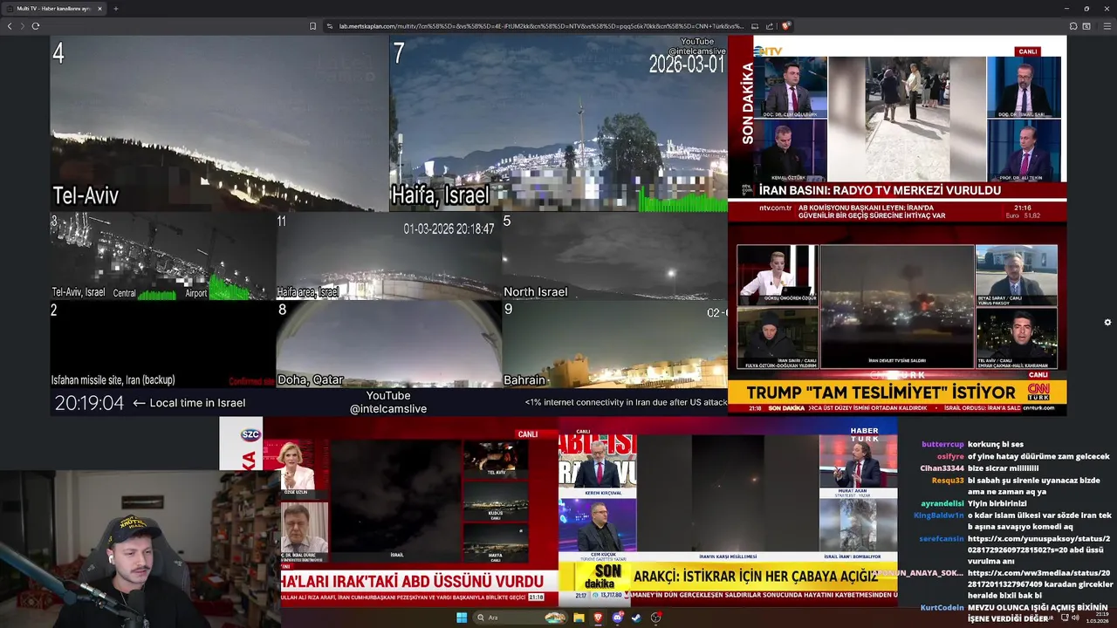
Task: Open a new tab with the plus button
Action: [115, 9]
